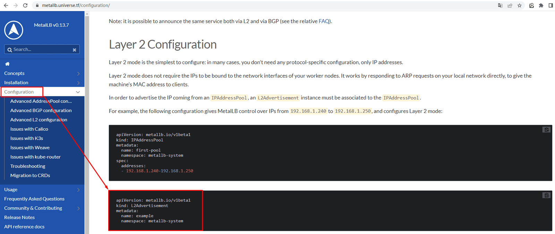Screen dimensions: 555x234
Task: Open Issues with K3s page
Action: point(27,138)
